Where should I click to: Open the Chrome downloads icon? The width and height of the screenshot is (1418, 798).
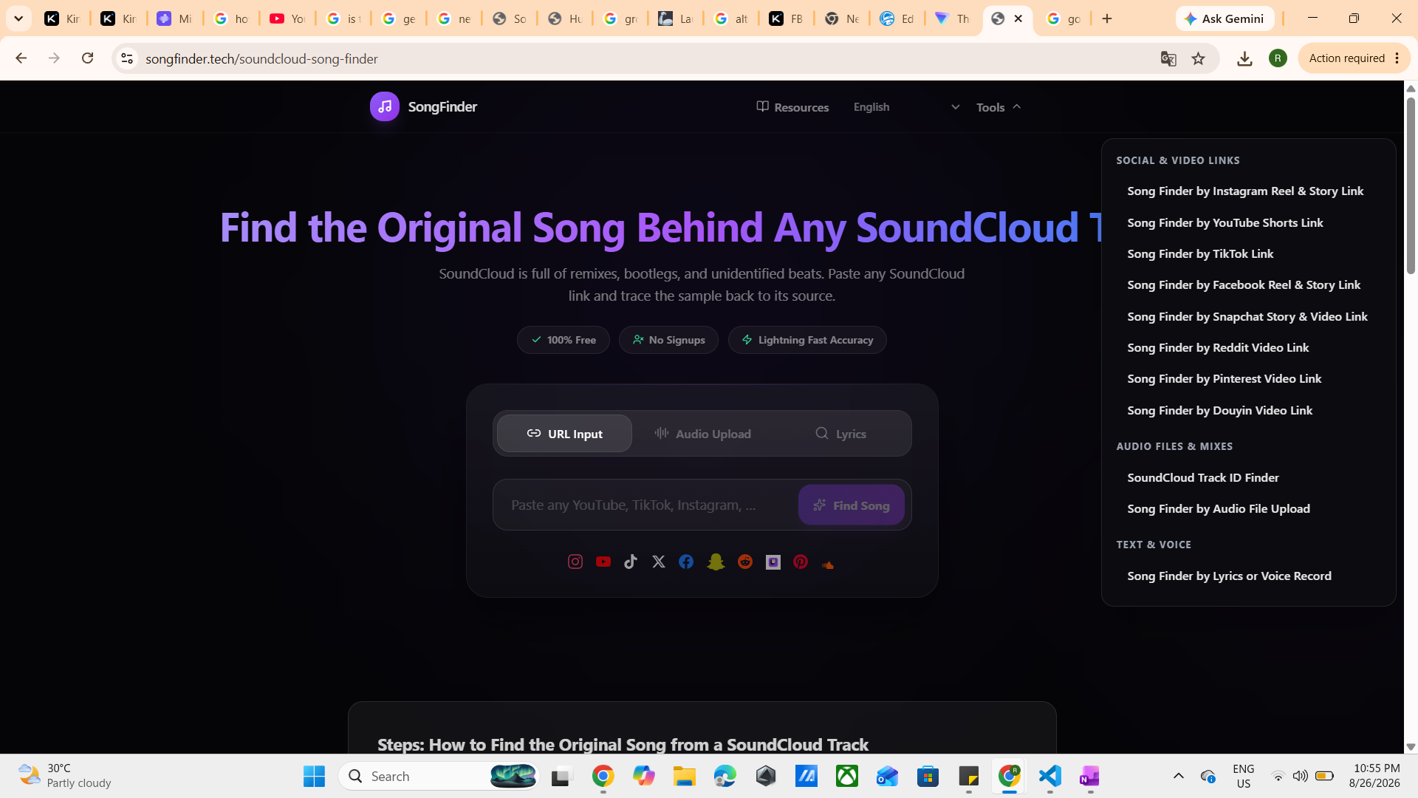point(1244,58)
